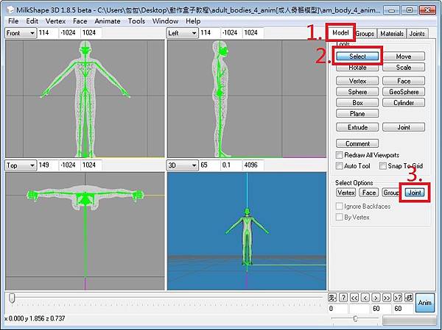Switch to the Model tab

[x=340, y=32]
